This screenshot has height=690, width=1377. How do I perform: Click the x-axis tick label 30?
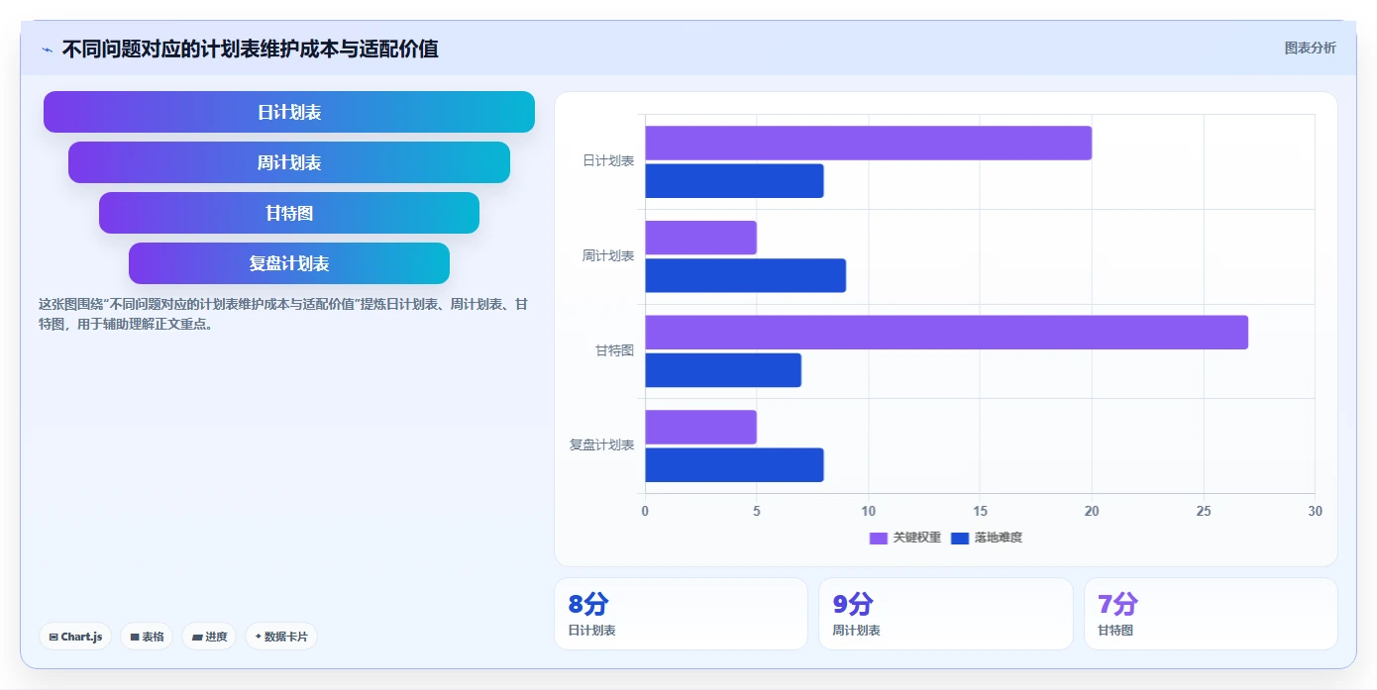tap(1315, 511)
